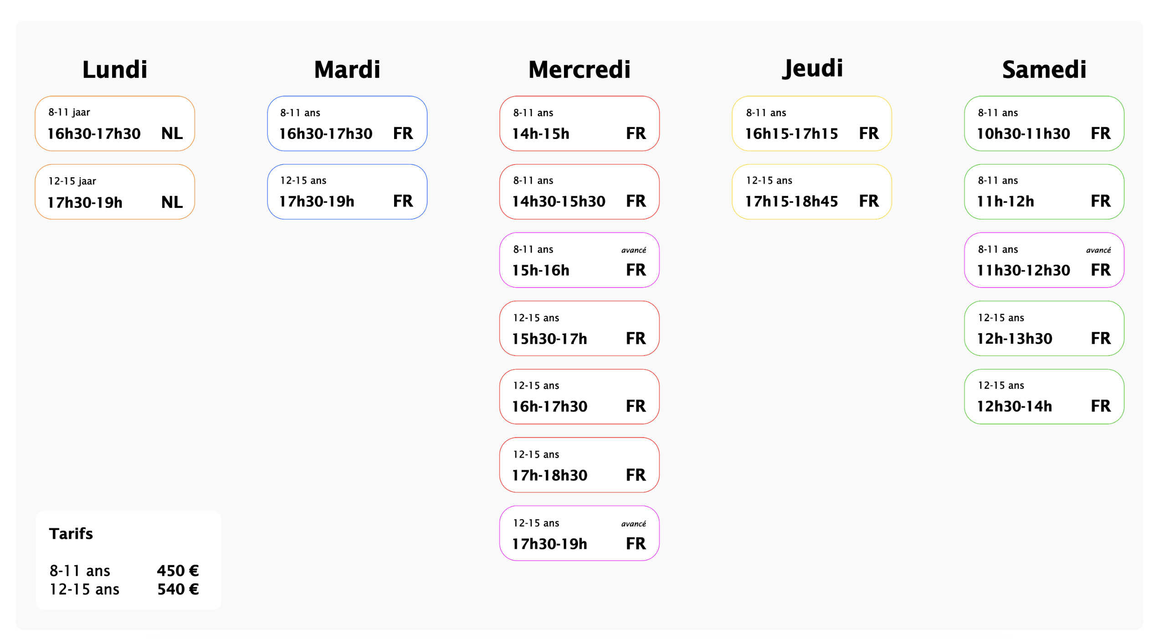Image resolution: width=1159 pixels, height=639 pixels.
Task: Select the Lundi 16h30-17h30 NL class
Action: (x=115, y=124)
